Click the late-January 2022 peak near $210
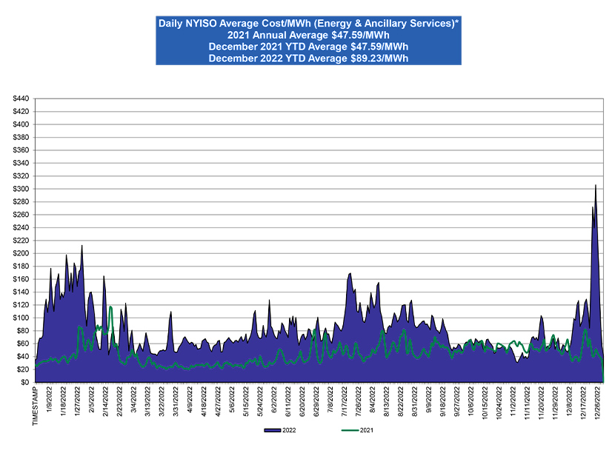The image size is (612, 459). click(x=82, y=246)
